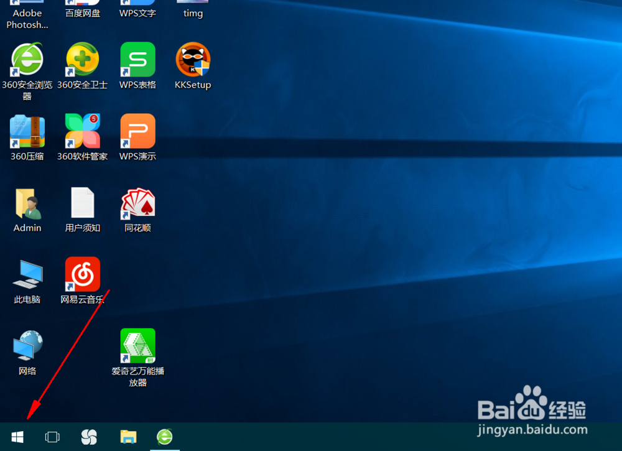Image resolution: width=622 pixels, height=451 pixels.
Task: Click the Adobe Photosh... icon label
Action: (27, 19)
